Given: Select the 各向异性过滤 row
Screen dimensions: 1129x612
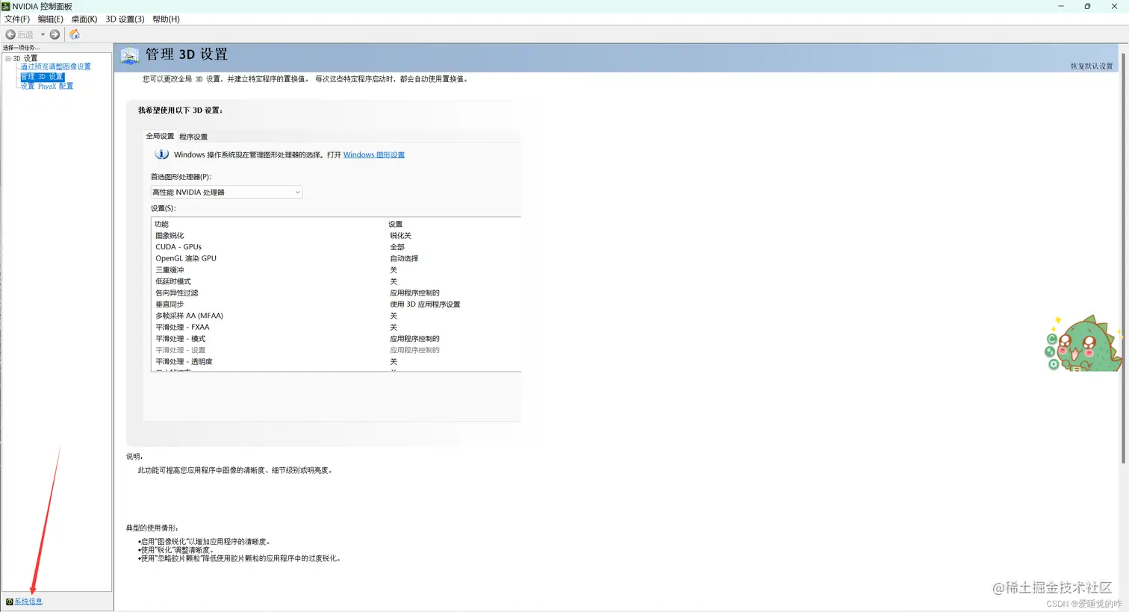Looking at the screenshot, I should (x=336, y=293).
